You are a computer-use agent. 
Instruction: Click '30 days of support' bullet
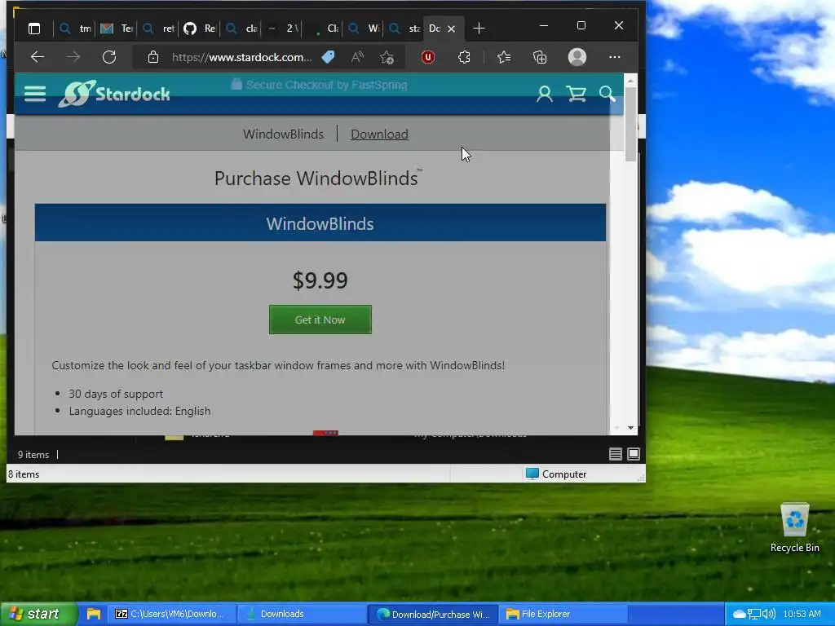click(116, 394)
